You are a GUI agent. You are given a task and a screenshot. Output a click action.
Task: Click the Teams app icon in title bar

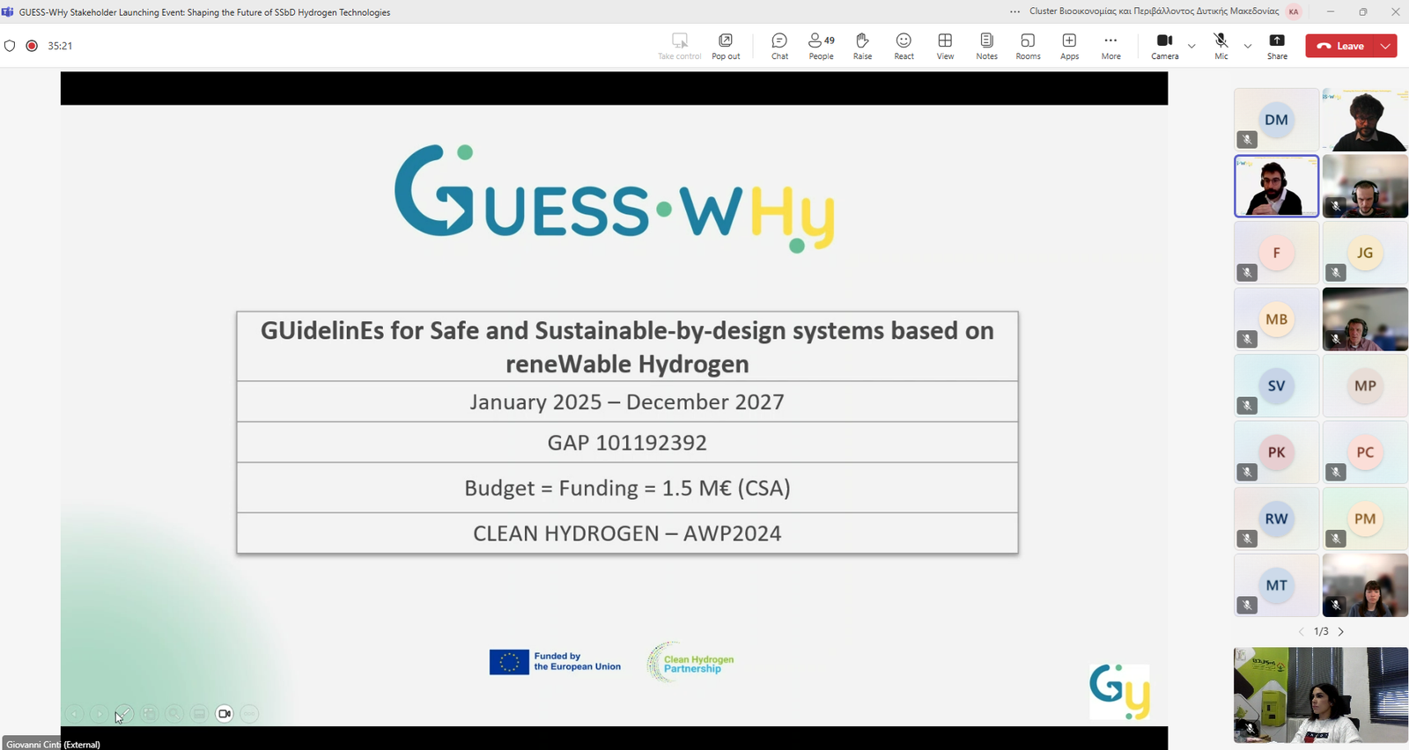pyautogui.click(x=8, y=11)
